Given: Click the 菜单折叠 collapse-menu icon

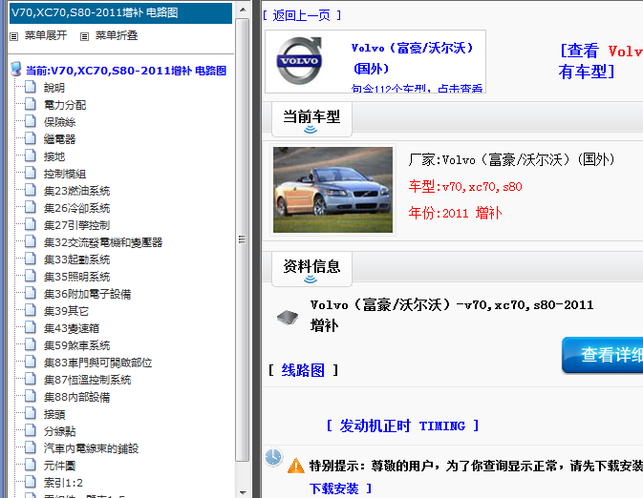Looking at the screenshot, I should click(x=84, y=37).
